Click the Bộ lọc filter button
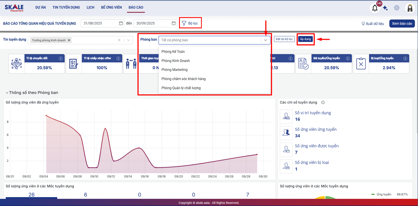This screenshot has height=206, width=418. tap(190, 23)
